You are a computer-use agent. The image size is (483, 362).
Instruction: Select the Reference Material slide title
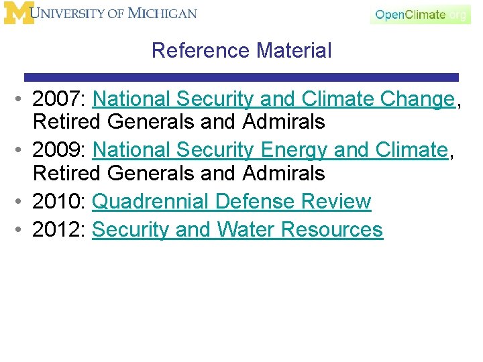click(241, 50)
